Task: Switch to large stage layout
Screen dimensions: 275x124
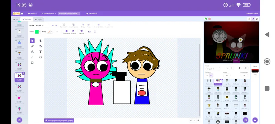Action: tap(253, 19)
